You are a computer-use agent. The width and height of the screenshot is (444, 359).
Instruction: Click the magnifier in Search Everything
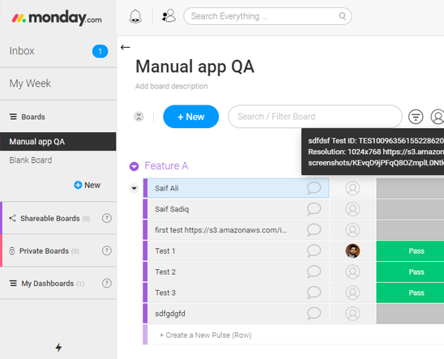343,16
